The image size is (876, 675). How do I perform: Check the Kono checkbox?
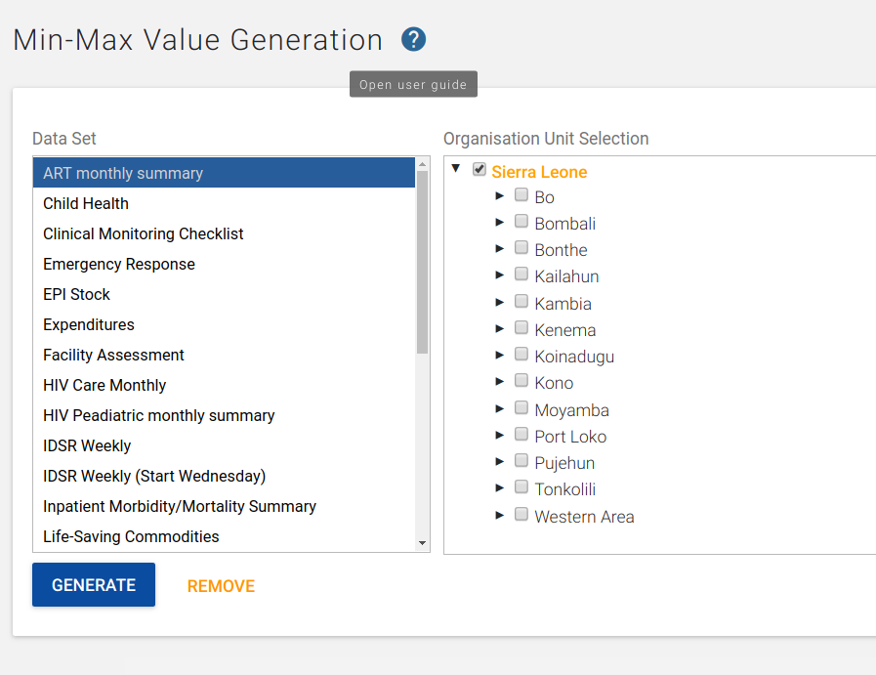(x=521, y=380)
